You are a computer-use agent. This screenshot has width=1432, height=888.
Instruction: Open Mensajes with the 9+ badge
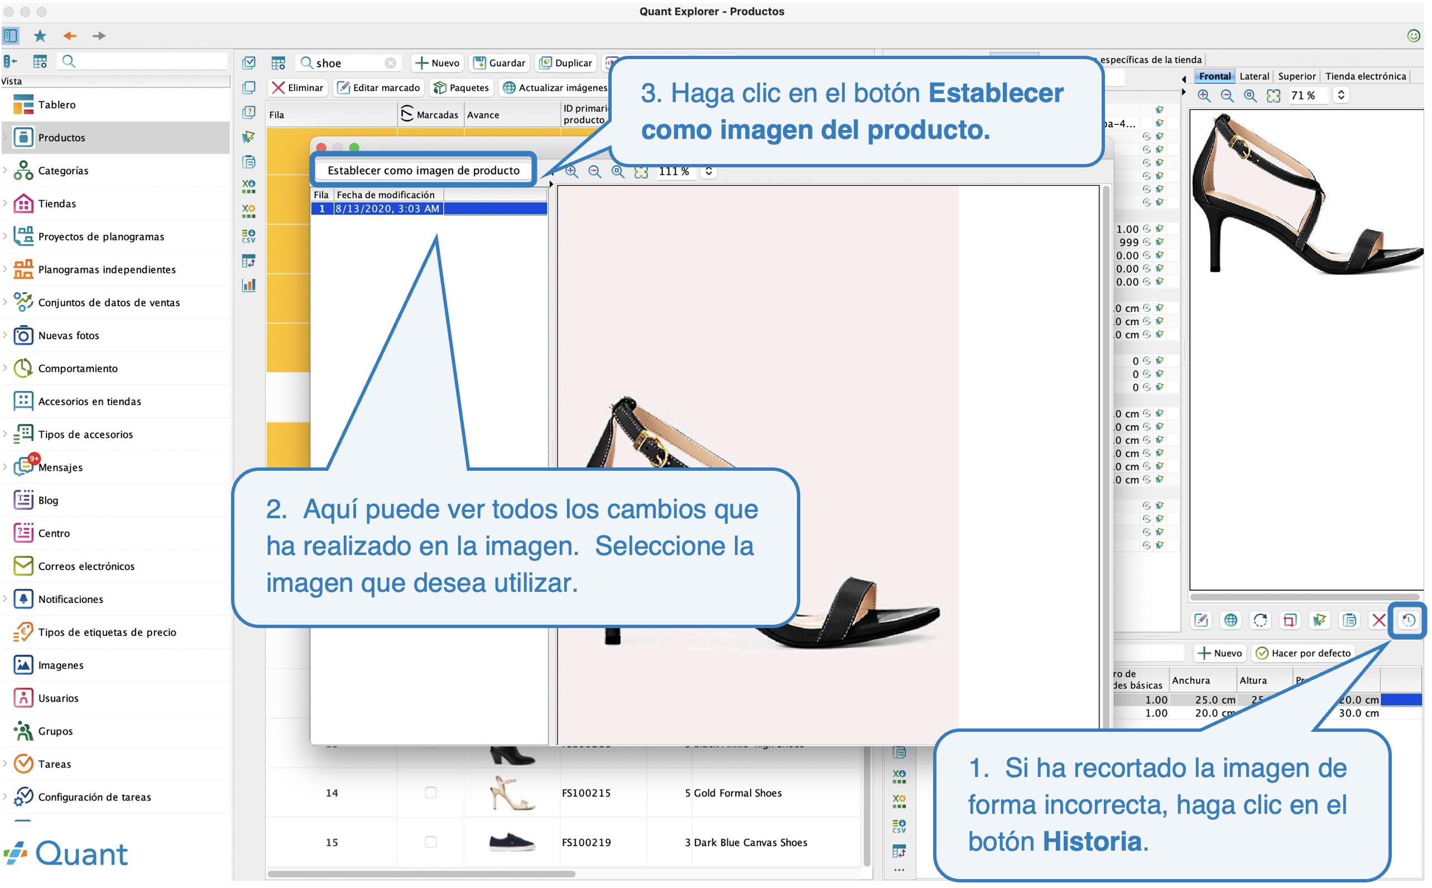[115, 467]
